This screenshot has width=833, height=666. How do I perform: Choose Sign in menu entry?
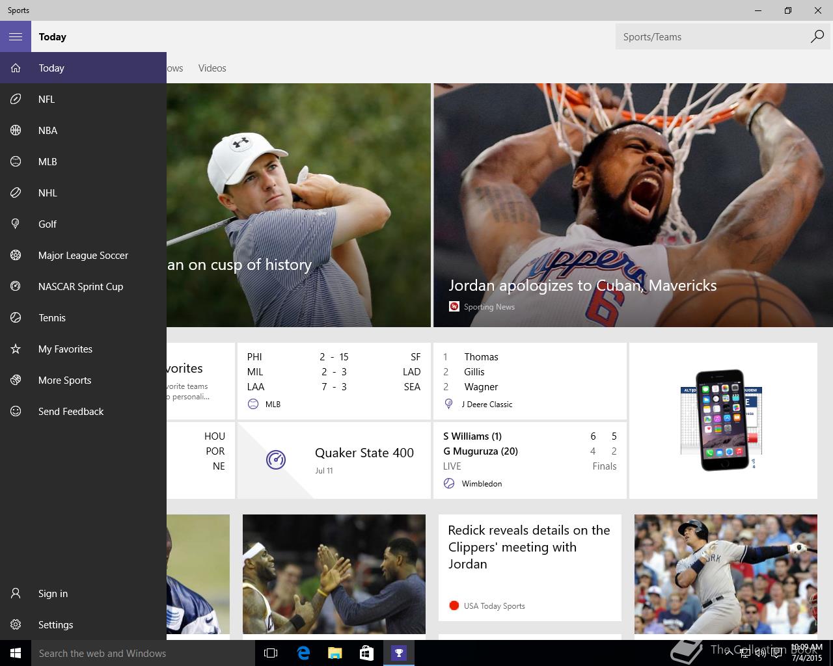(x=83, y=593)
